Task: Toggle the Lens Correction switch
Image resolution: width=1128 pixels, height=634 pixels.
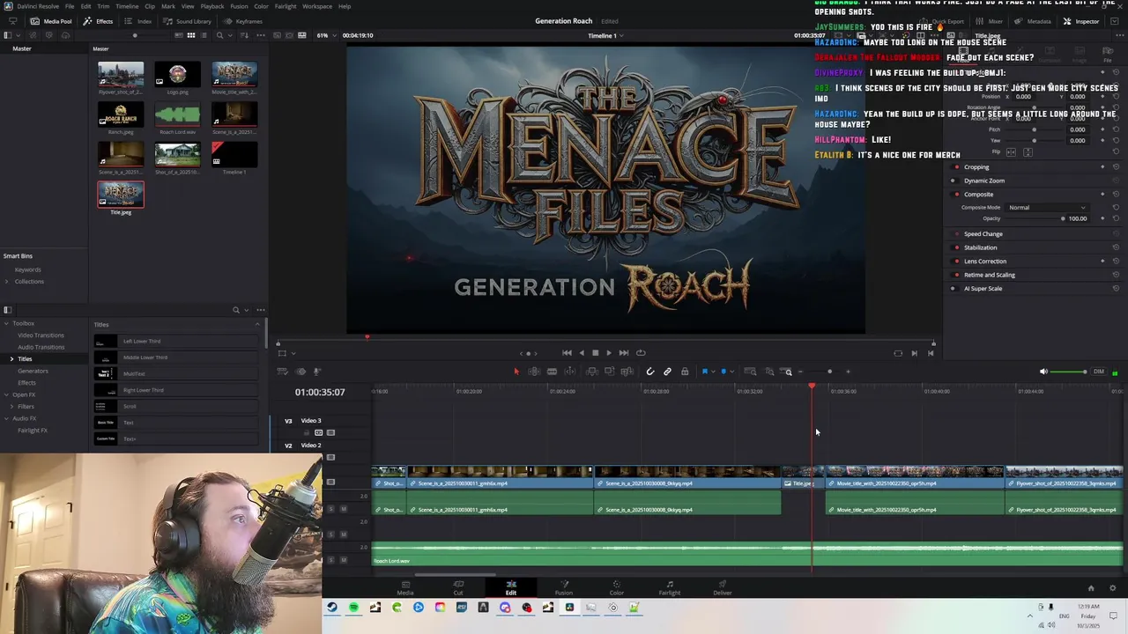Action: [x=954, y=262]
